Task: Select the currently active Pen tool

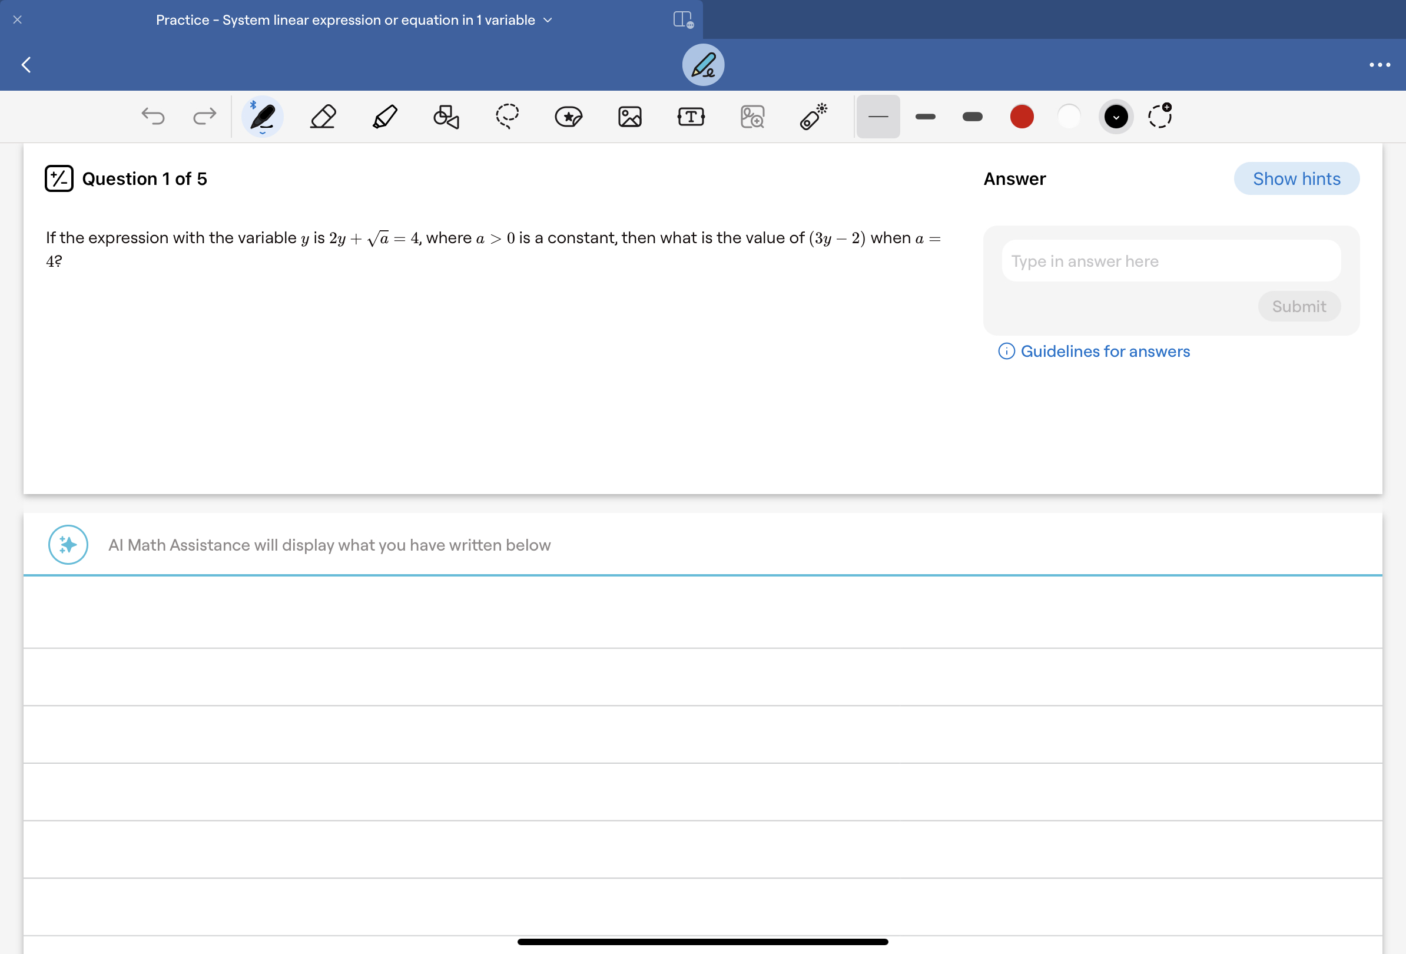Action: point(263,115)
